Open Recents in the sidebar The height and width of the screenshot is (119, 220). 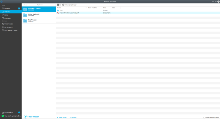(11, 8)
